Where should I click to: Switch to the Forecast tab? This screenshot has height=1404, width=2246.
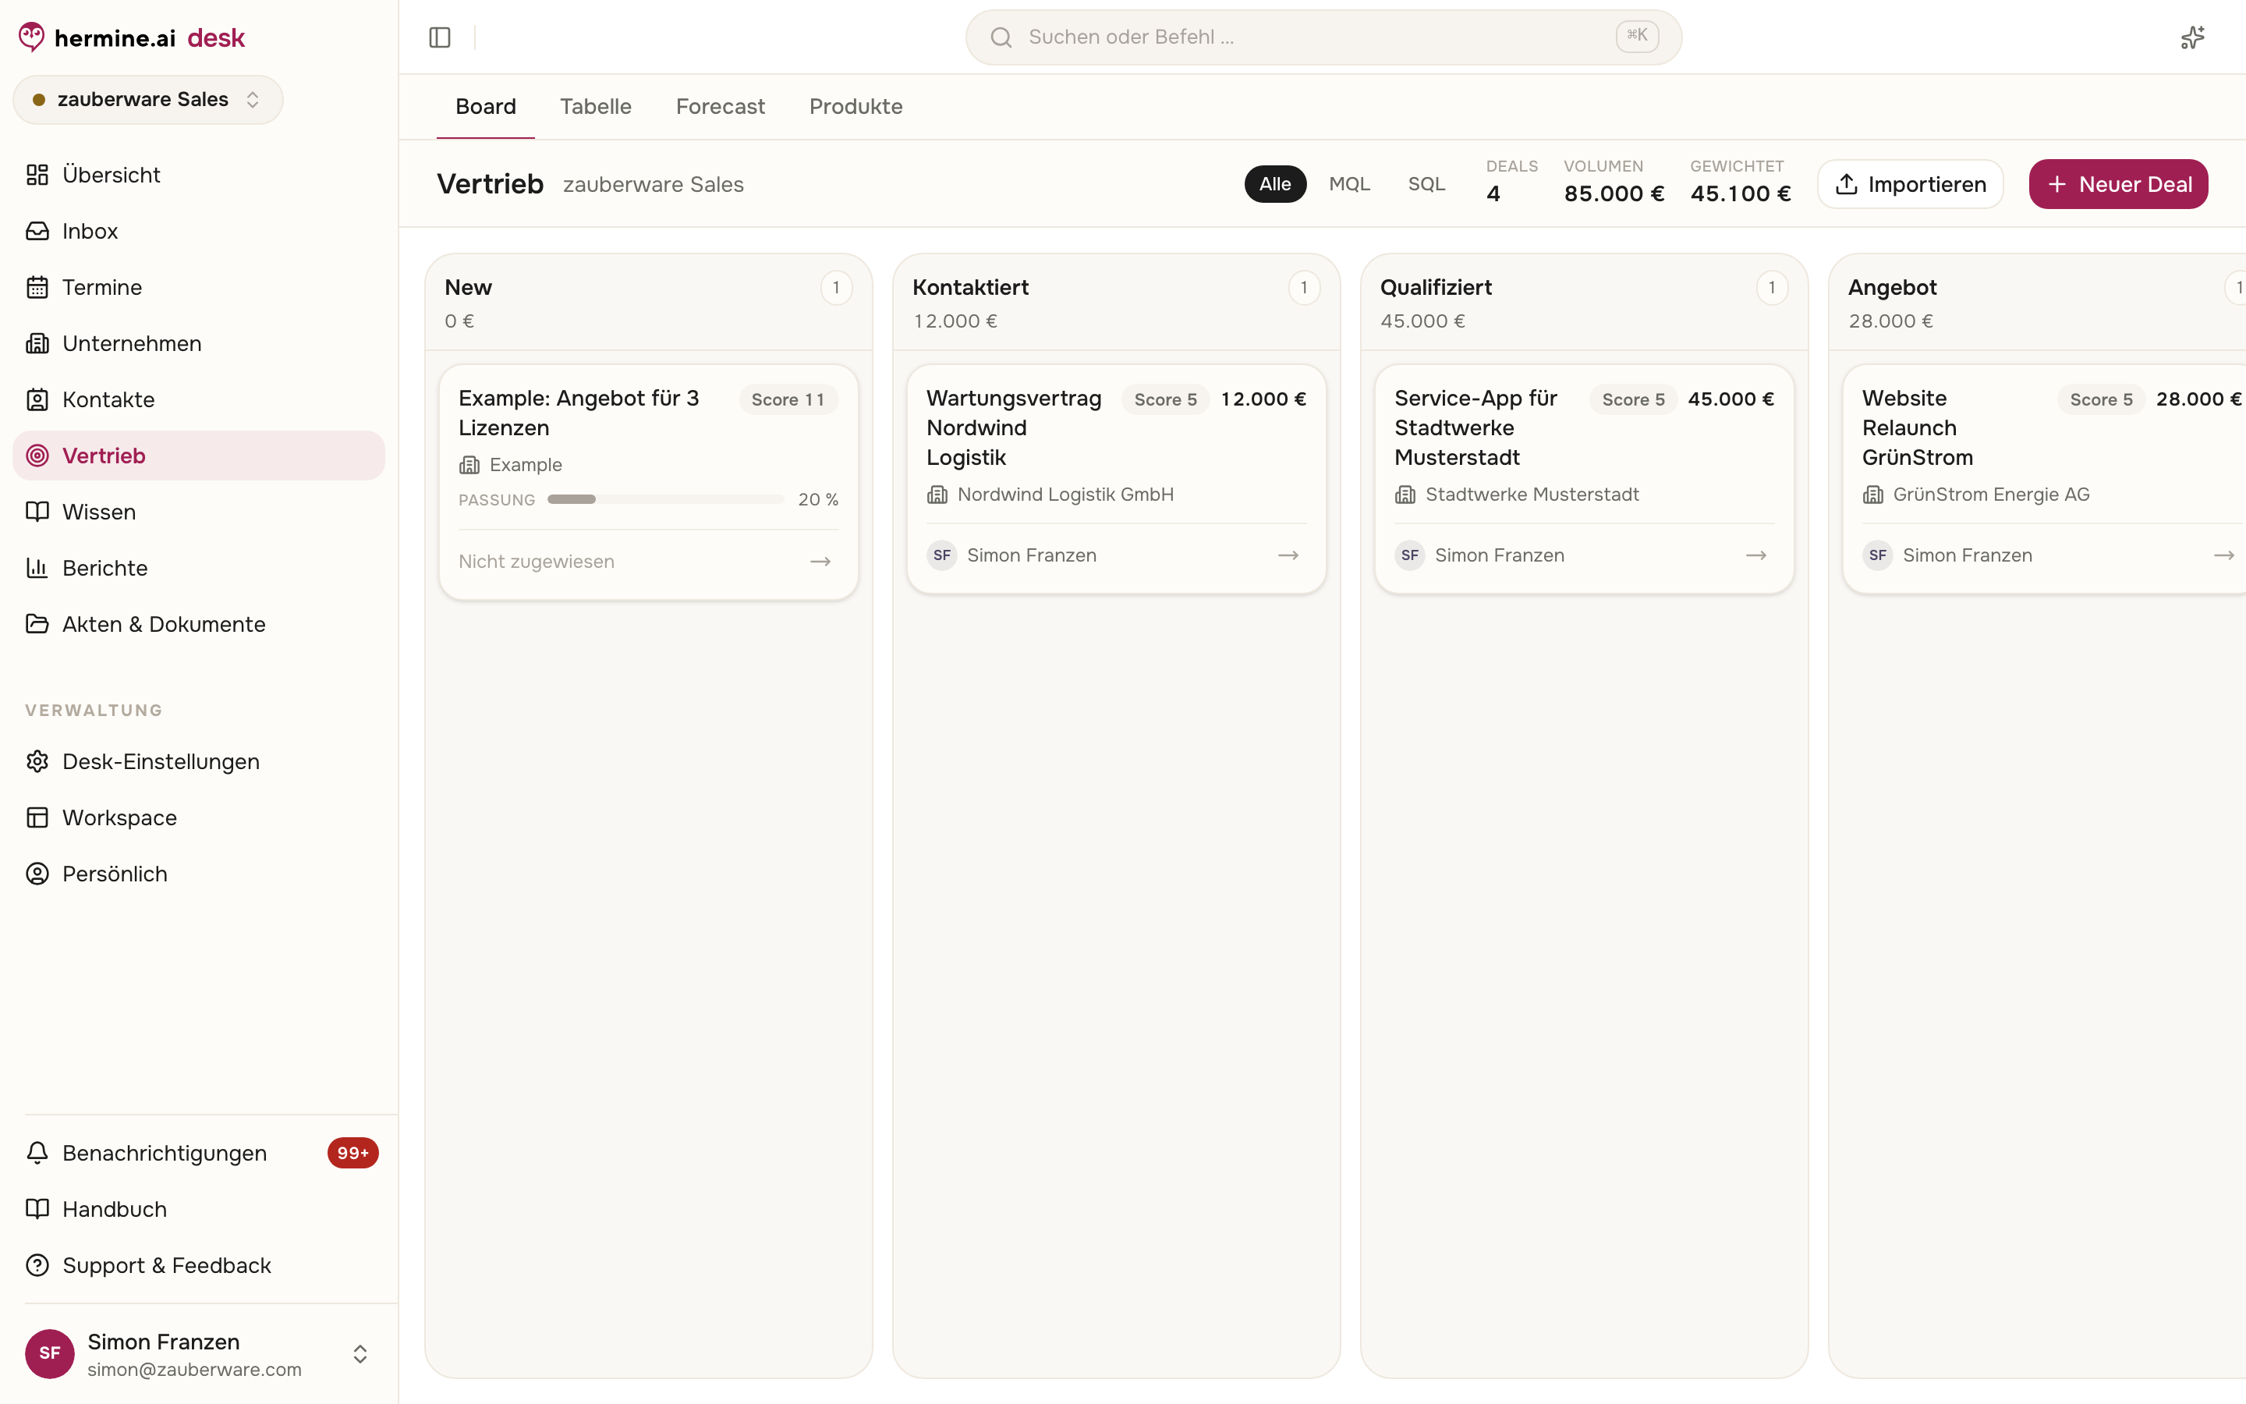click(721, 107)
